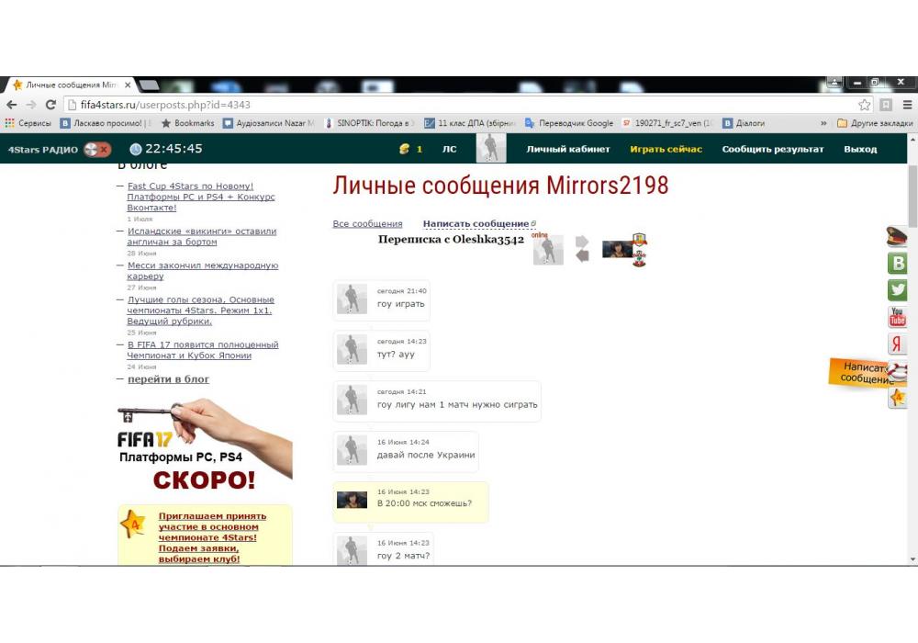
Task: Click avatar beside давай после Украини
Action: (352, 450)
